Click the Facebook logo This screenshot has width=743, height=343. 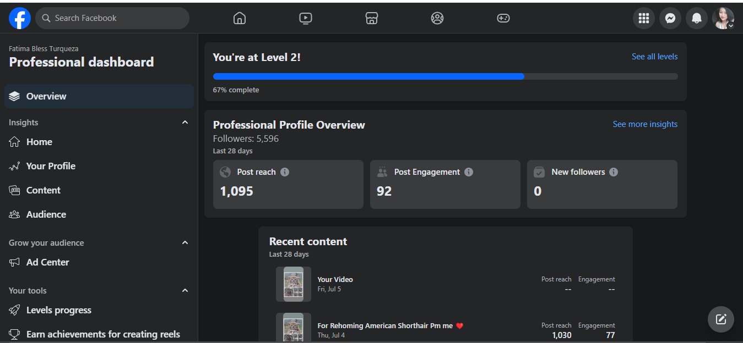pyautogui.click(x=20, y=18)
